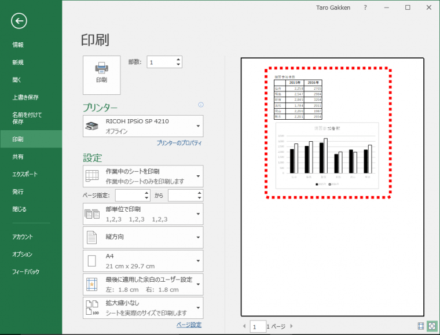The height and width of the screenshot is (335, 440).
Task: Open 開く in the sidebar
Action: (17, 80)
